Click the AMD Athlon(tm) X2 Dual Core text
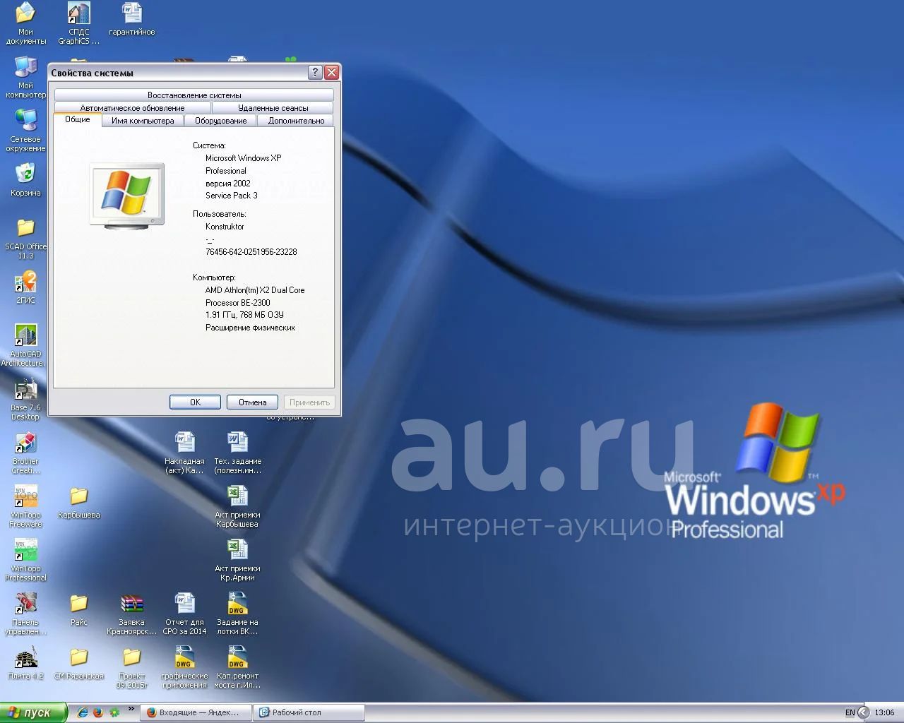904x723 pixels. tap(255, 290)
